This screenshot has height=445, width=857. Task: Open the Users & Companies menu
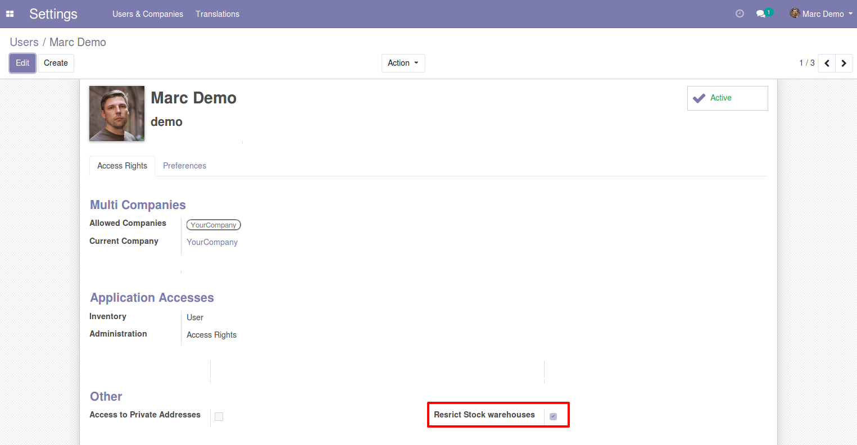click(148, 14)
